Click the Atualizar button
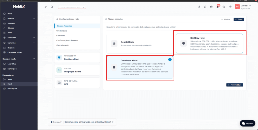The image size is (258, 130). (x=226, y=20)
